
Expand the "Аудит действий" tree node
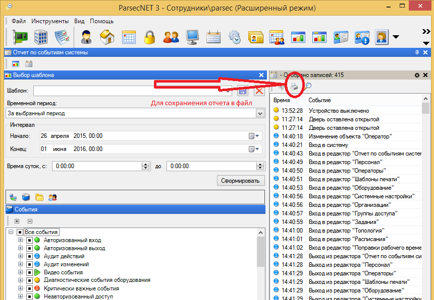coord(21,256)
